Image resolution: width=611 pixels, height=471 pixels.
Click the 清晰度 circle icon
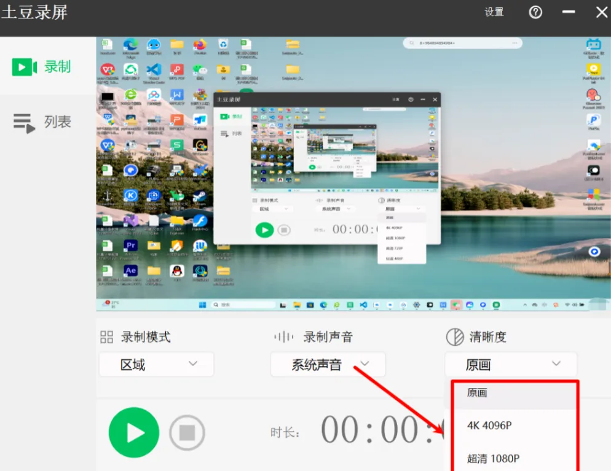click(x=455, y=337)
